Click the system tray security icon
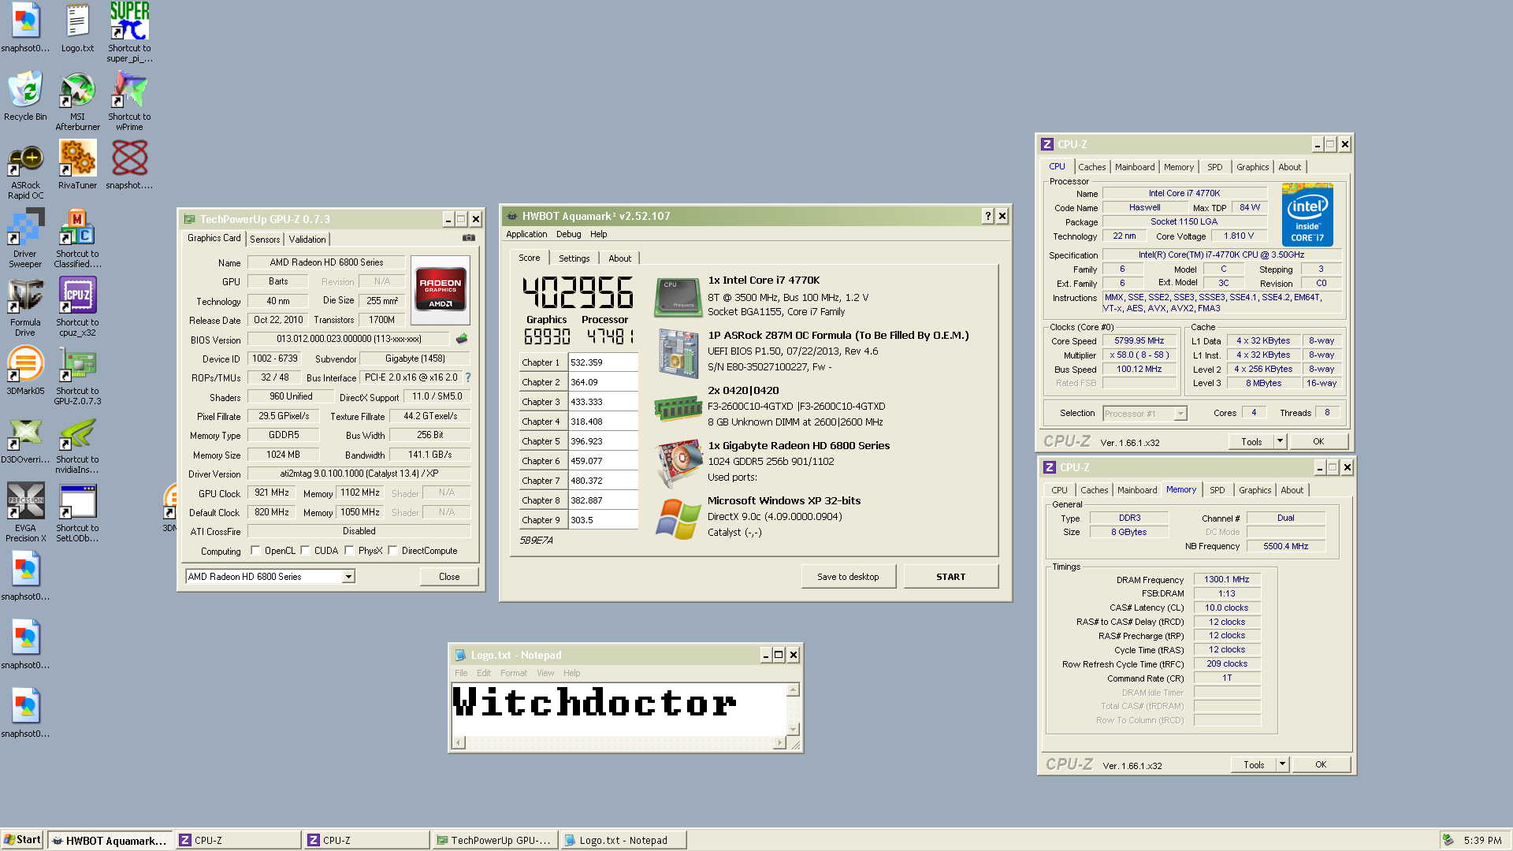 click(1448, 840)
